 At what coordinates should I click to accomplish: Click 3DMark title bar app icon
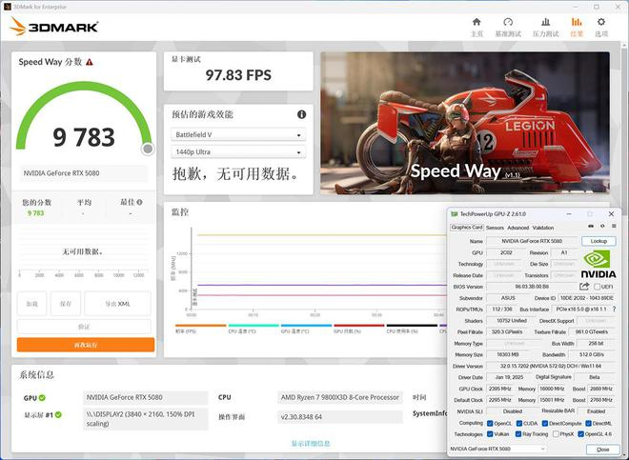pyautogui.click(x=7, y=7)
